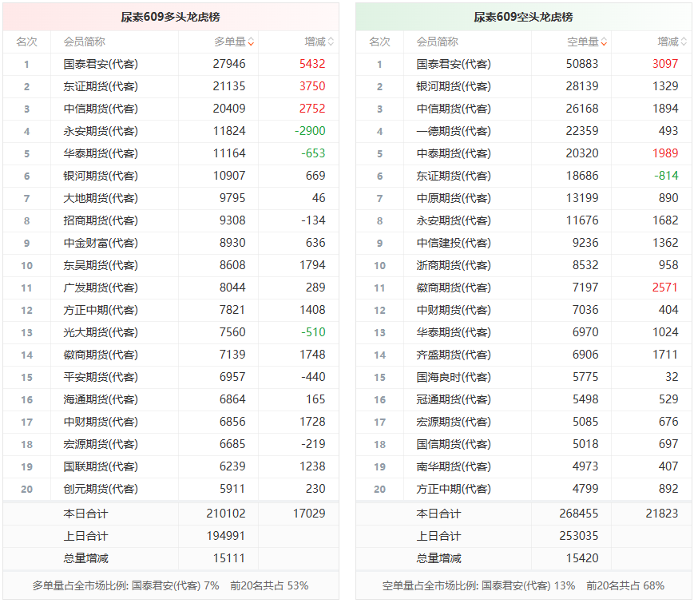Click 名次 header in short table
Viewport: 694px width, 603px height.
click(x=379, y=42)
